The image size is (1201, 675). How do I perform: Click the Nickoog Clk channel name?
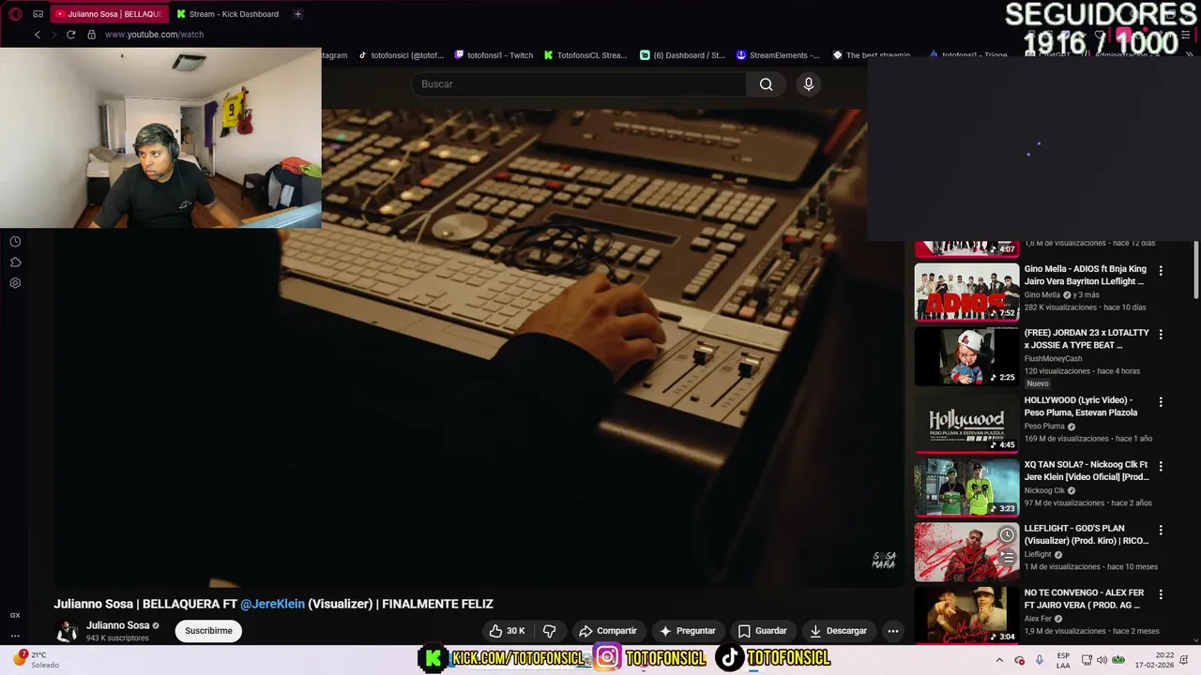point(1044,490)
